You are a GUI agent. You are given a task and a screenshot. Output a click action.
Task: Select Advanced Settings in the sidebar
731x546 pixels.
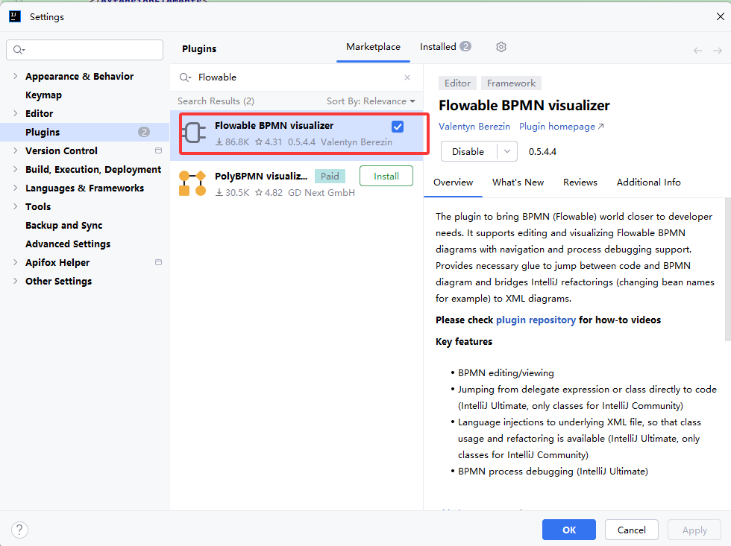tap(68, 244)
